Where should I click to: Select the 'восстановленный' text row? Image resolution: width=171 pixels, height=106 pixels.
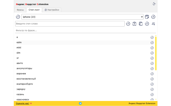[x=85, y=79]
